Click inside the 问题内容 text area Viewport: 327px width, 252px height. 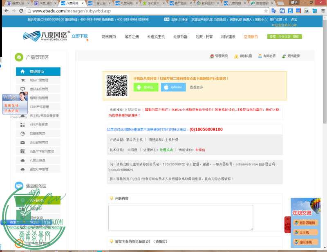coord(181,218)
